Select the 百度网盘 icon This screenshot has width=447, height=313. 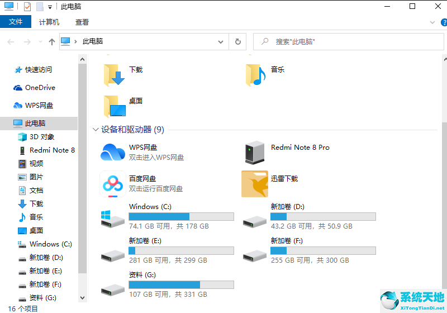tap(113, 184)
